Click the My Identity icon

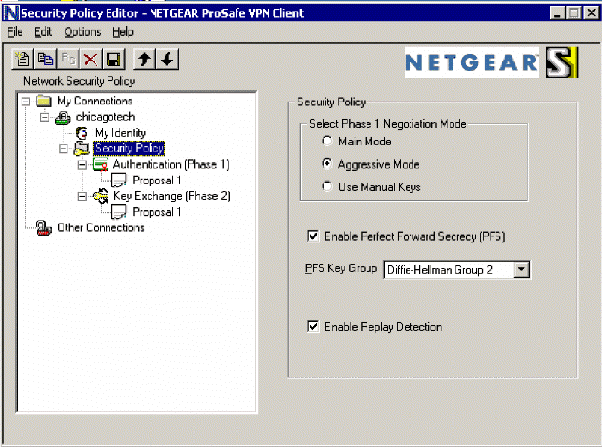click(x=82, y=133)
